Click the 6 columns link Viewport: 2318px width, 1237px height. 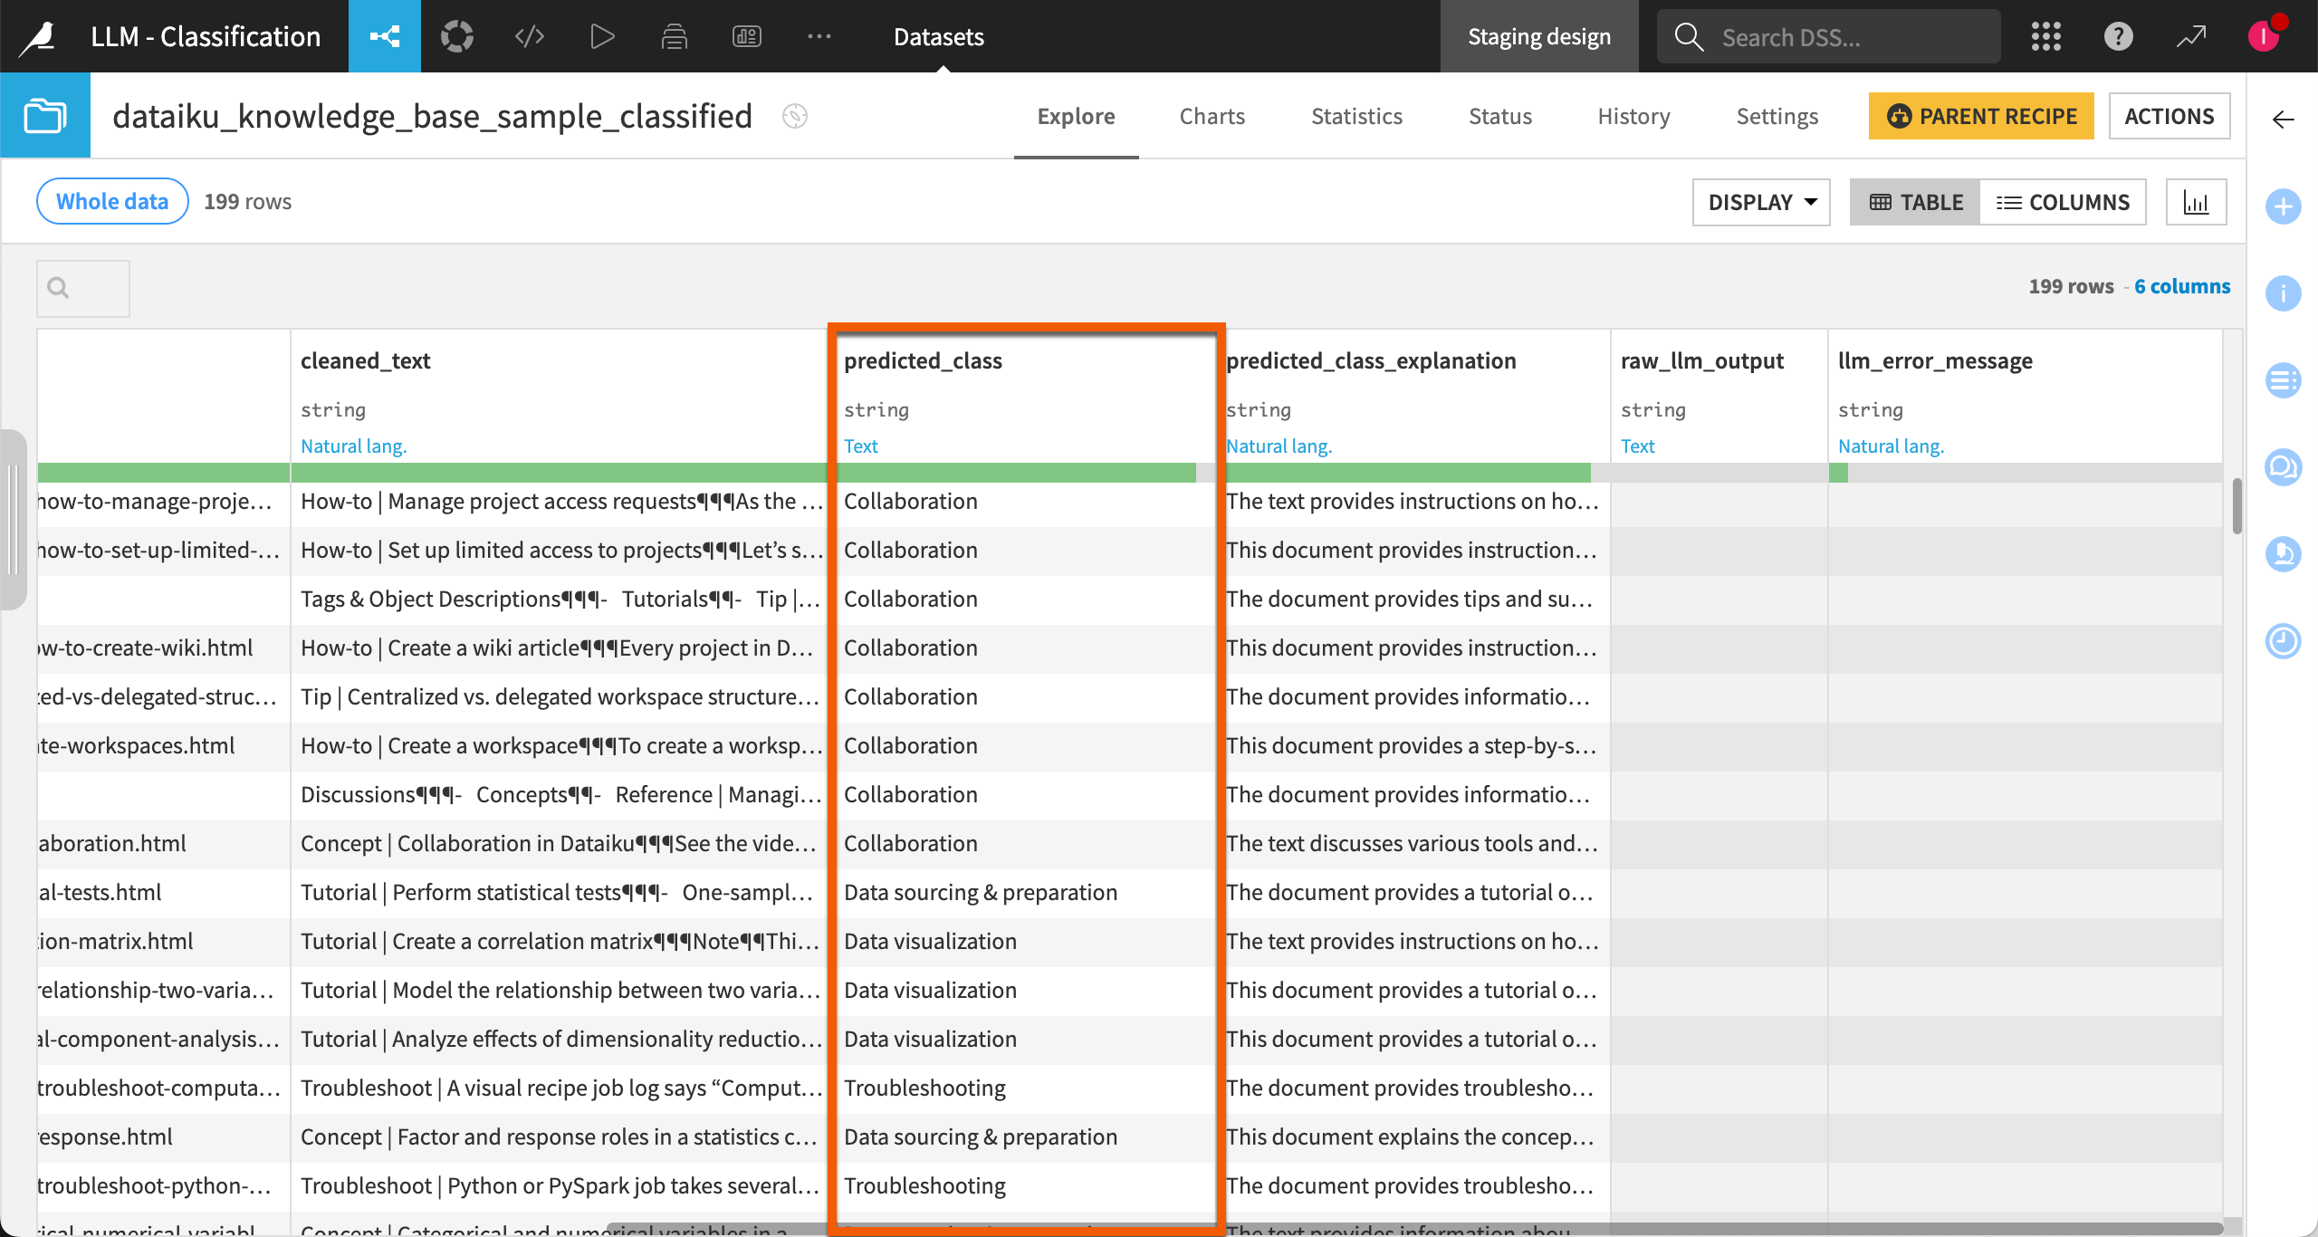[x=2181, y=285]
